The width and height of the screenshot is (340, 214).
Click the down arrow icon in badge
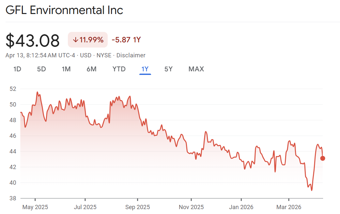[75, 40]
